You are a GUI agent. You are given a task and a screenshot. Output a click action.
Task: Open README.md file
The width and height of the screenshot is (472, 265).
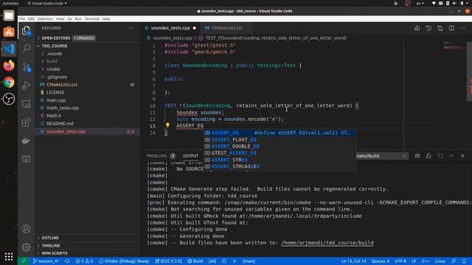87,124
